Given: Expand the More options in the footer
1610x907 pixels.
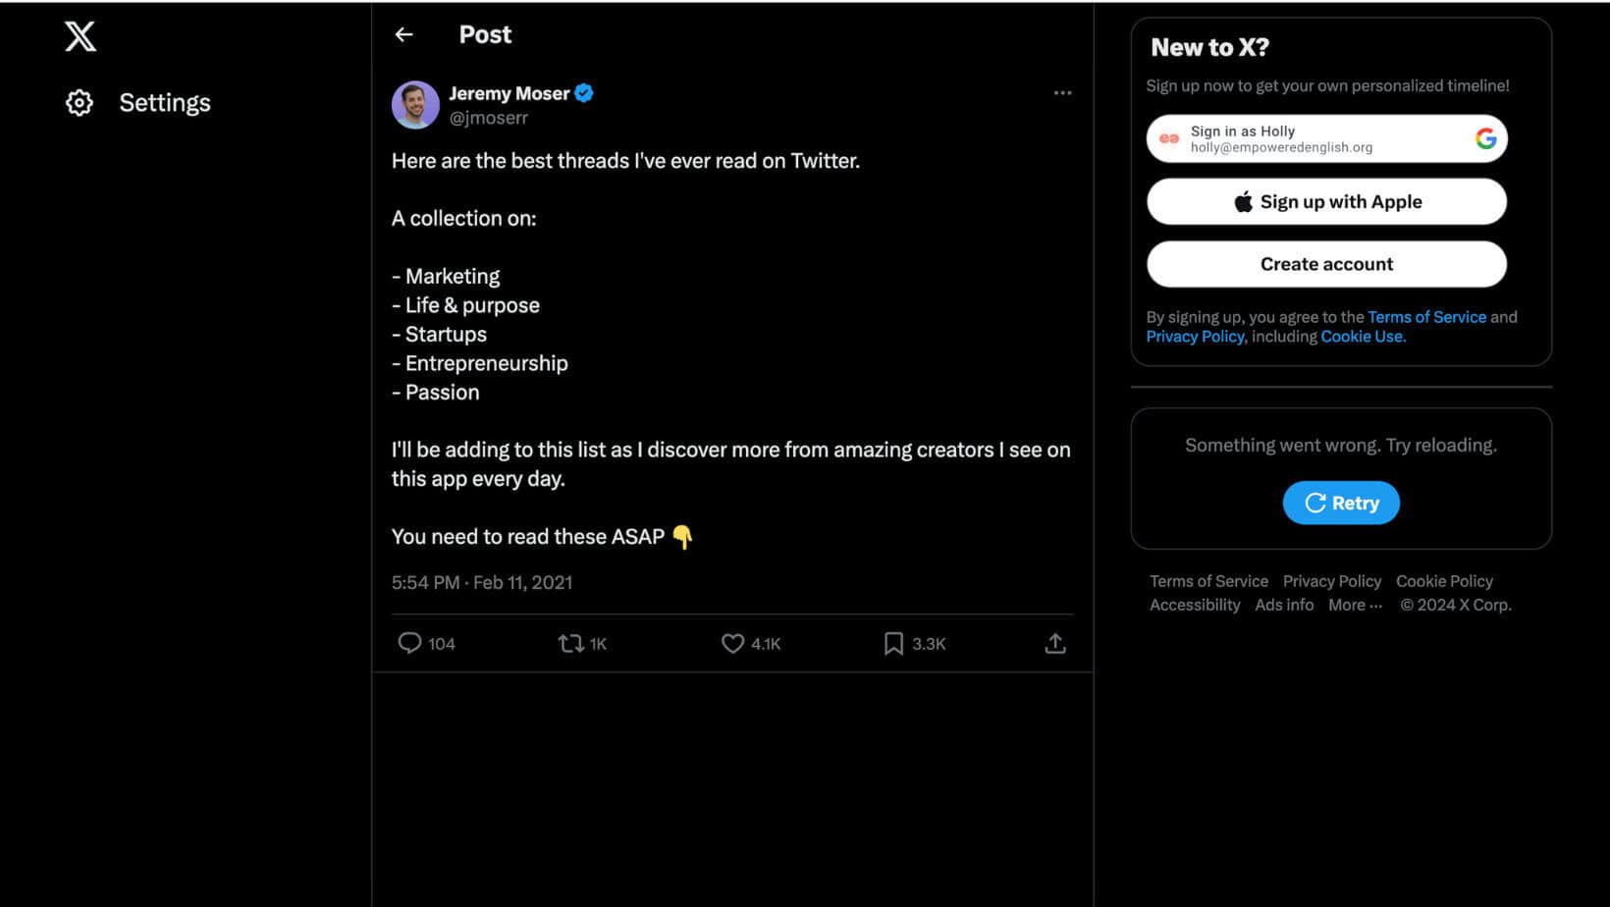Looking at the screenshot, I should pos(1355,605).
